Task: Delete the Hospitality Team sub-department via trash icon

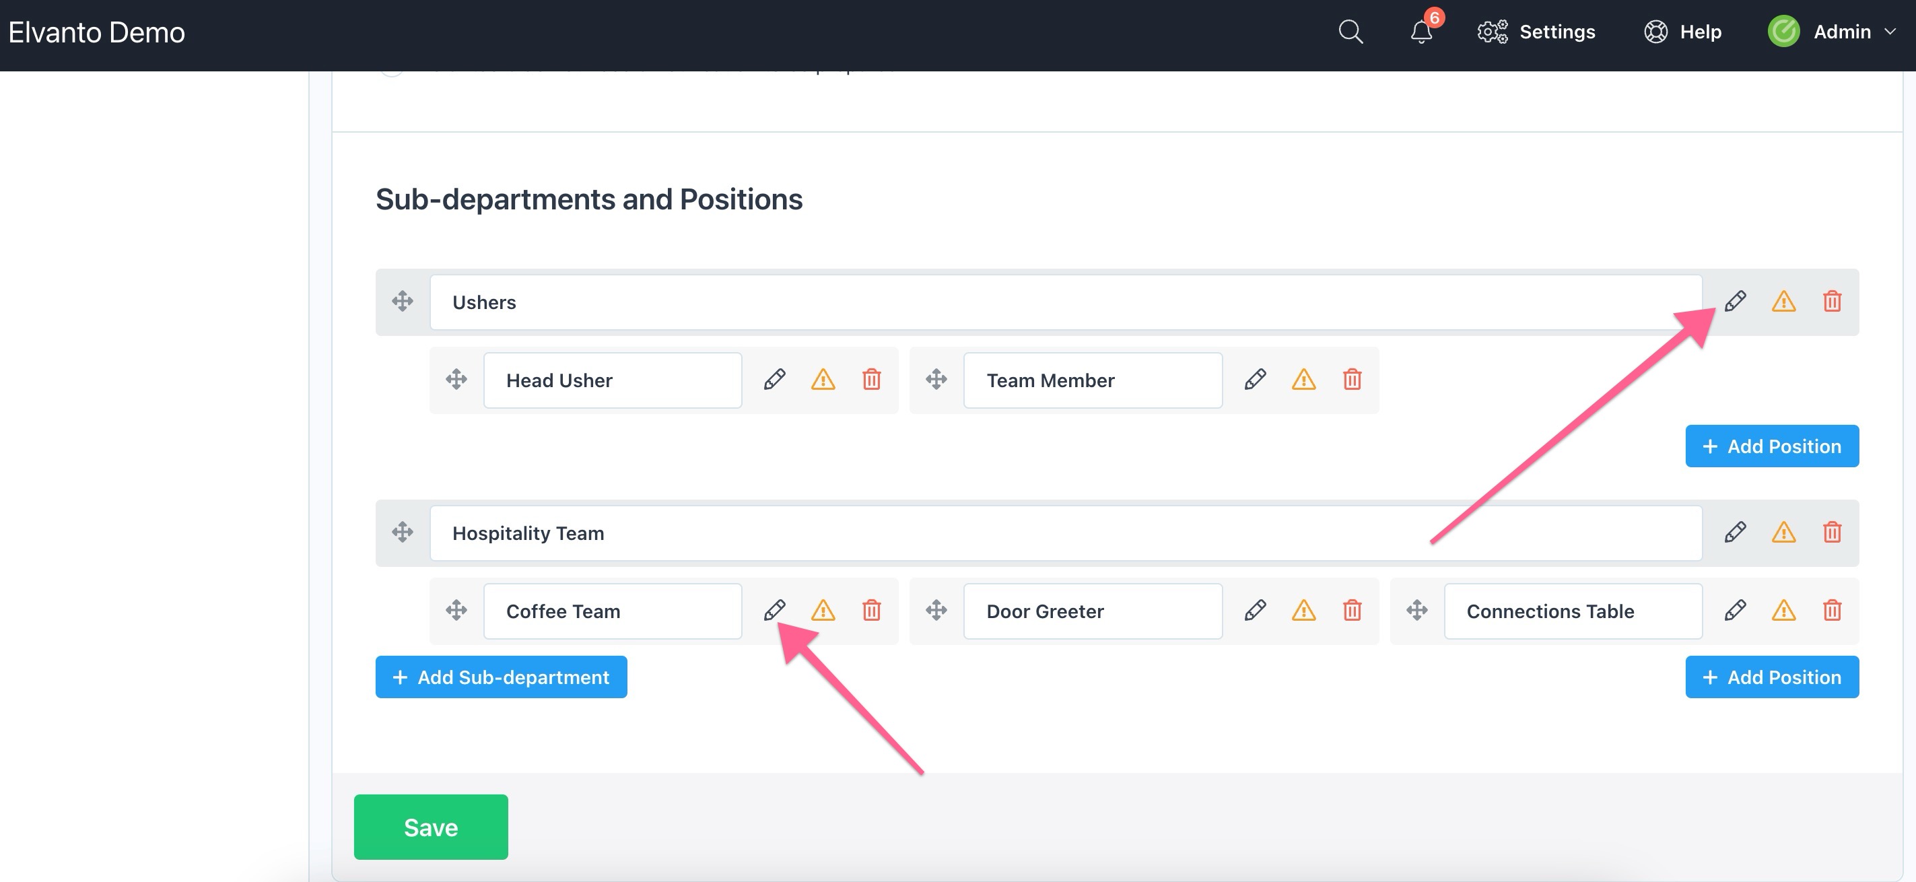Action: 1831,532
